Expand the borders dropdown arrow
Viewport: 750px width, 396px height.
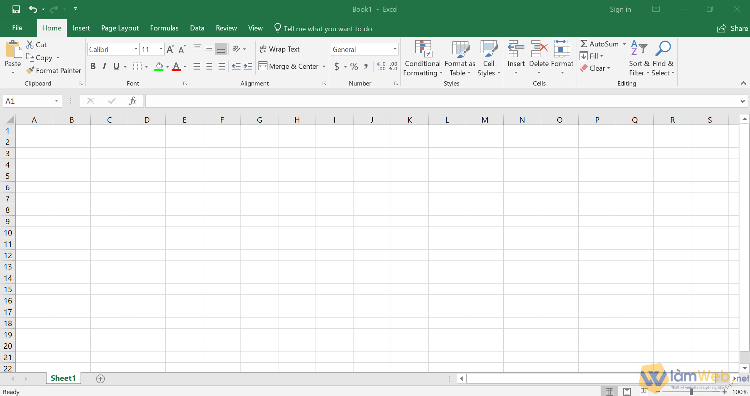pyautogui.click(x=147, y=67)
